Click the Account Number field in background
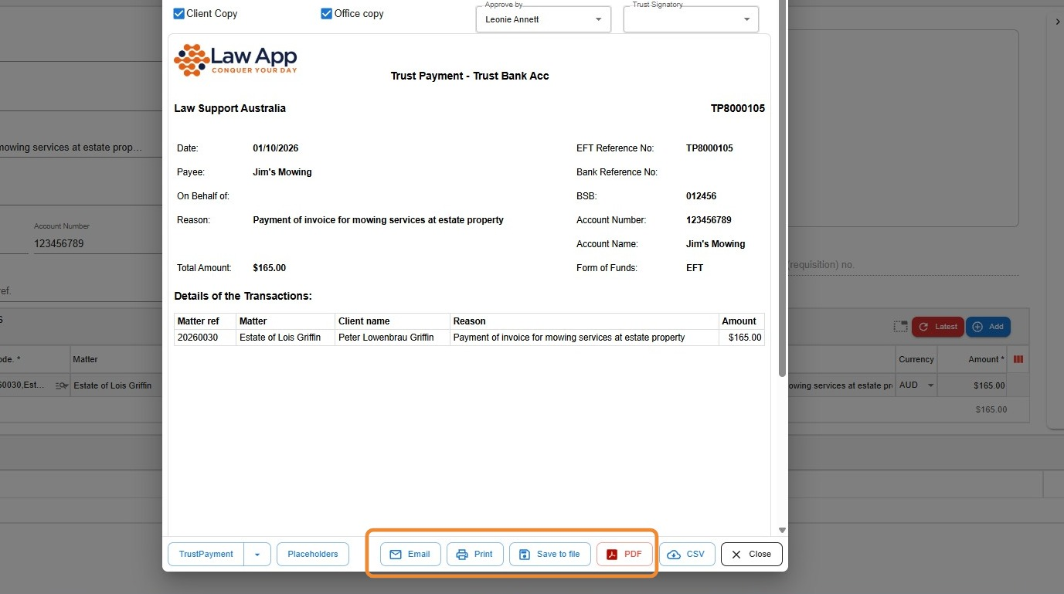The image size is (1064, 594). [98, 243]
